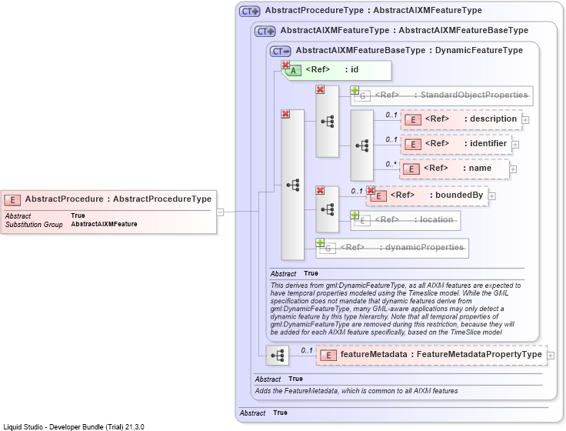Click the E icon of removed location element

(x=363, y=220)
